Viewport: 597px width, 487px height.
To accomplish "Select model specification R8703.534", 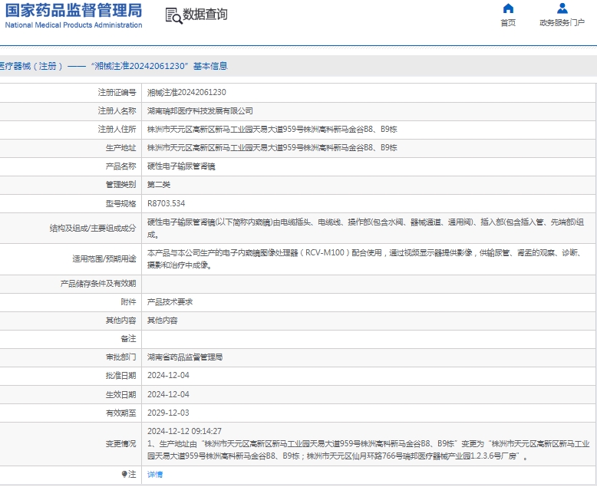I will coord(166,203).
